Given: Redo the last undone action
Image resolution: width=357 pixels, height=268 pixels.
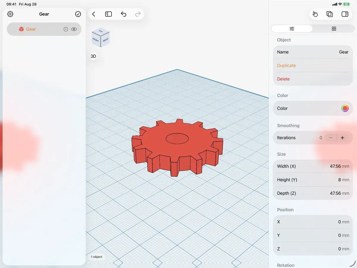Looking at the screenshot, I should coord(138,14).
